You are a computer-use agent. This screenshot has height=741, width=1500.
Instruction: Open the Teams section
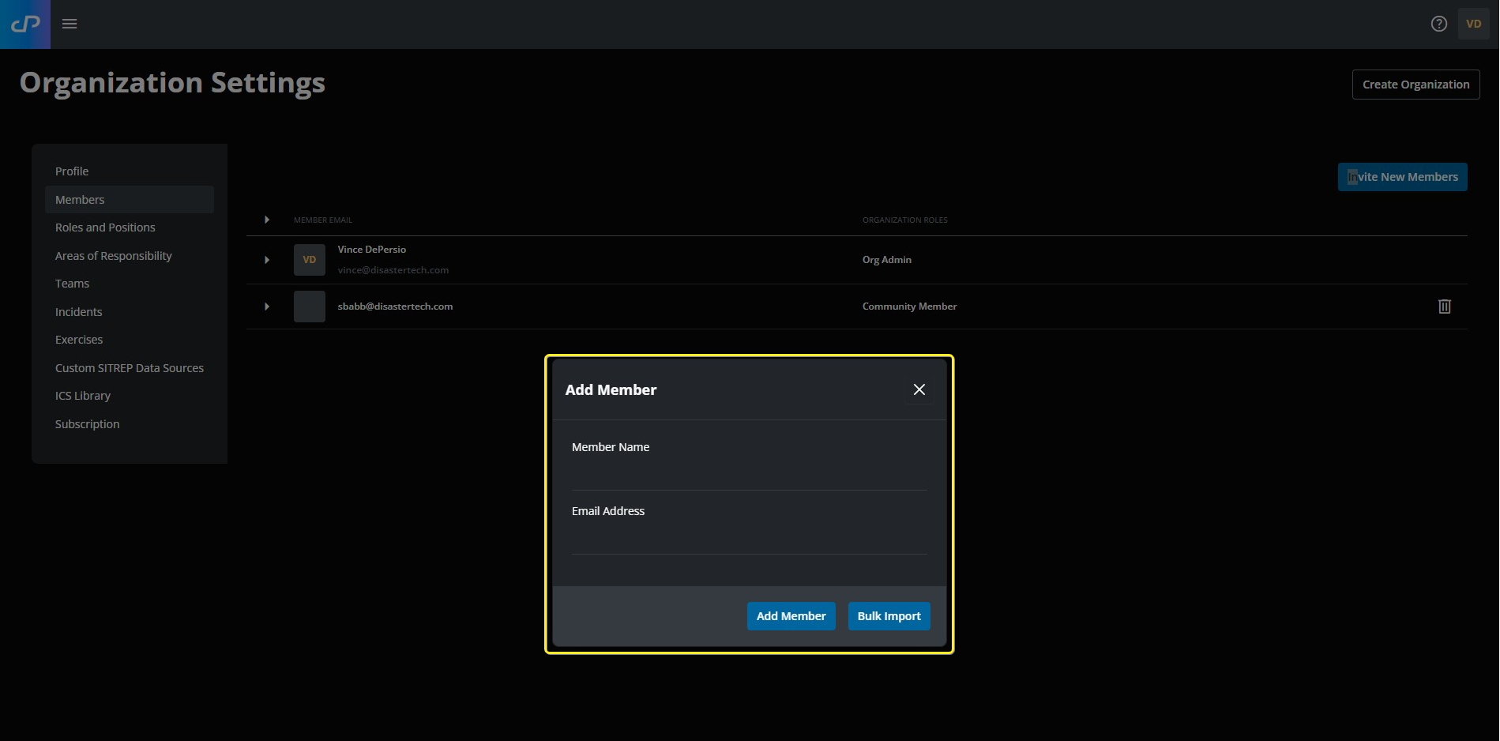[130, 284]
